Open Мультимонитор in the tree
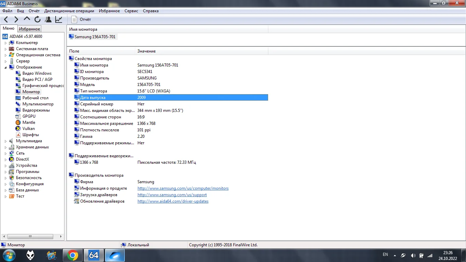This screenshot has width=466, height=262. (38, 104)
